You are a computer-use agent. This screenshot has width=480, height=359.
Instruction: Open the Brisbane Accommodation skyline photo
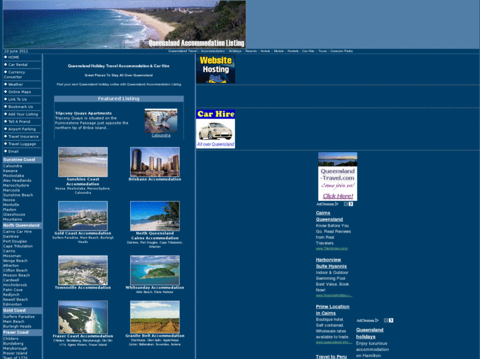coord(155,162)
